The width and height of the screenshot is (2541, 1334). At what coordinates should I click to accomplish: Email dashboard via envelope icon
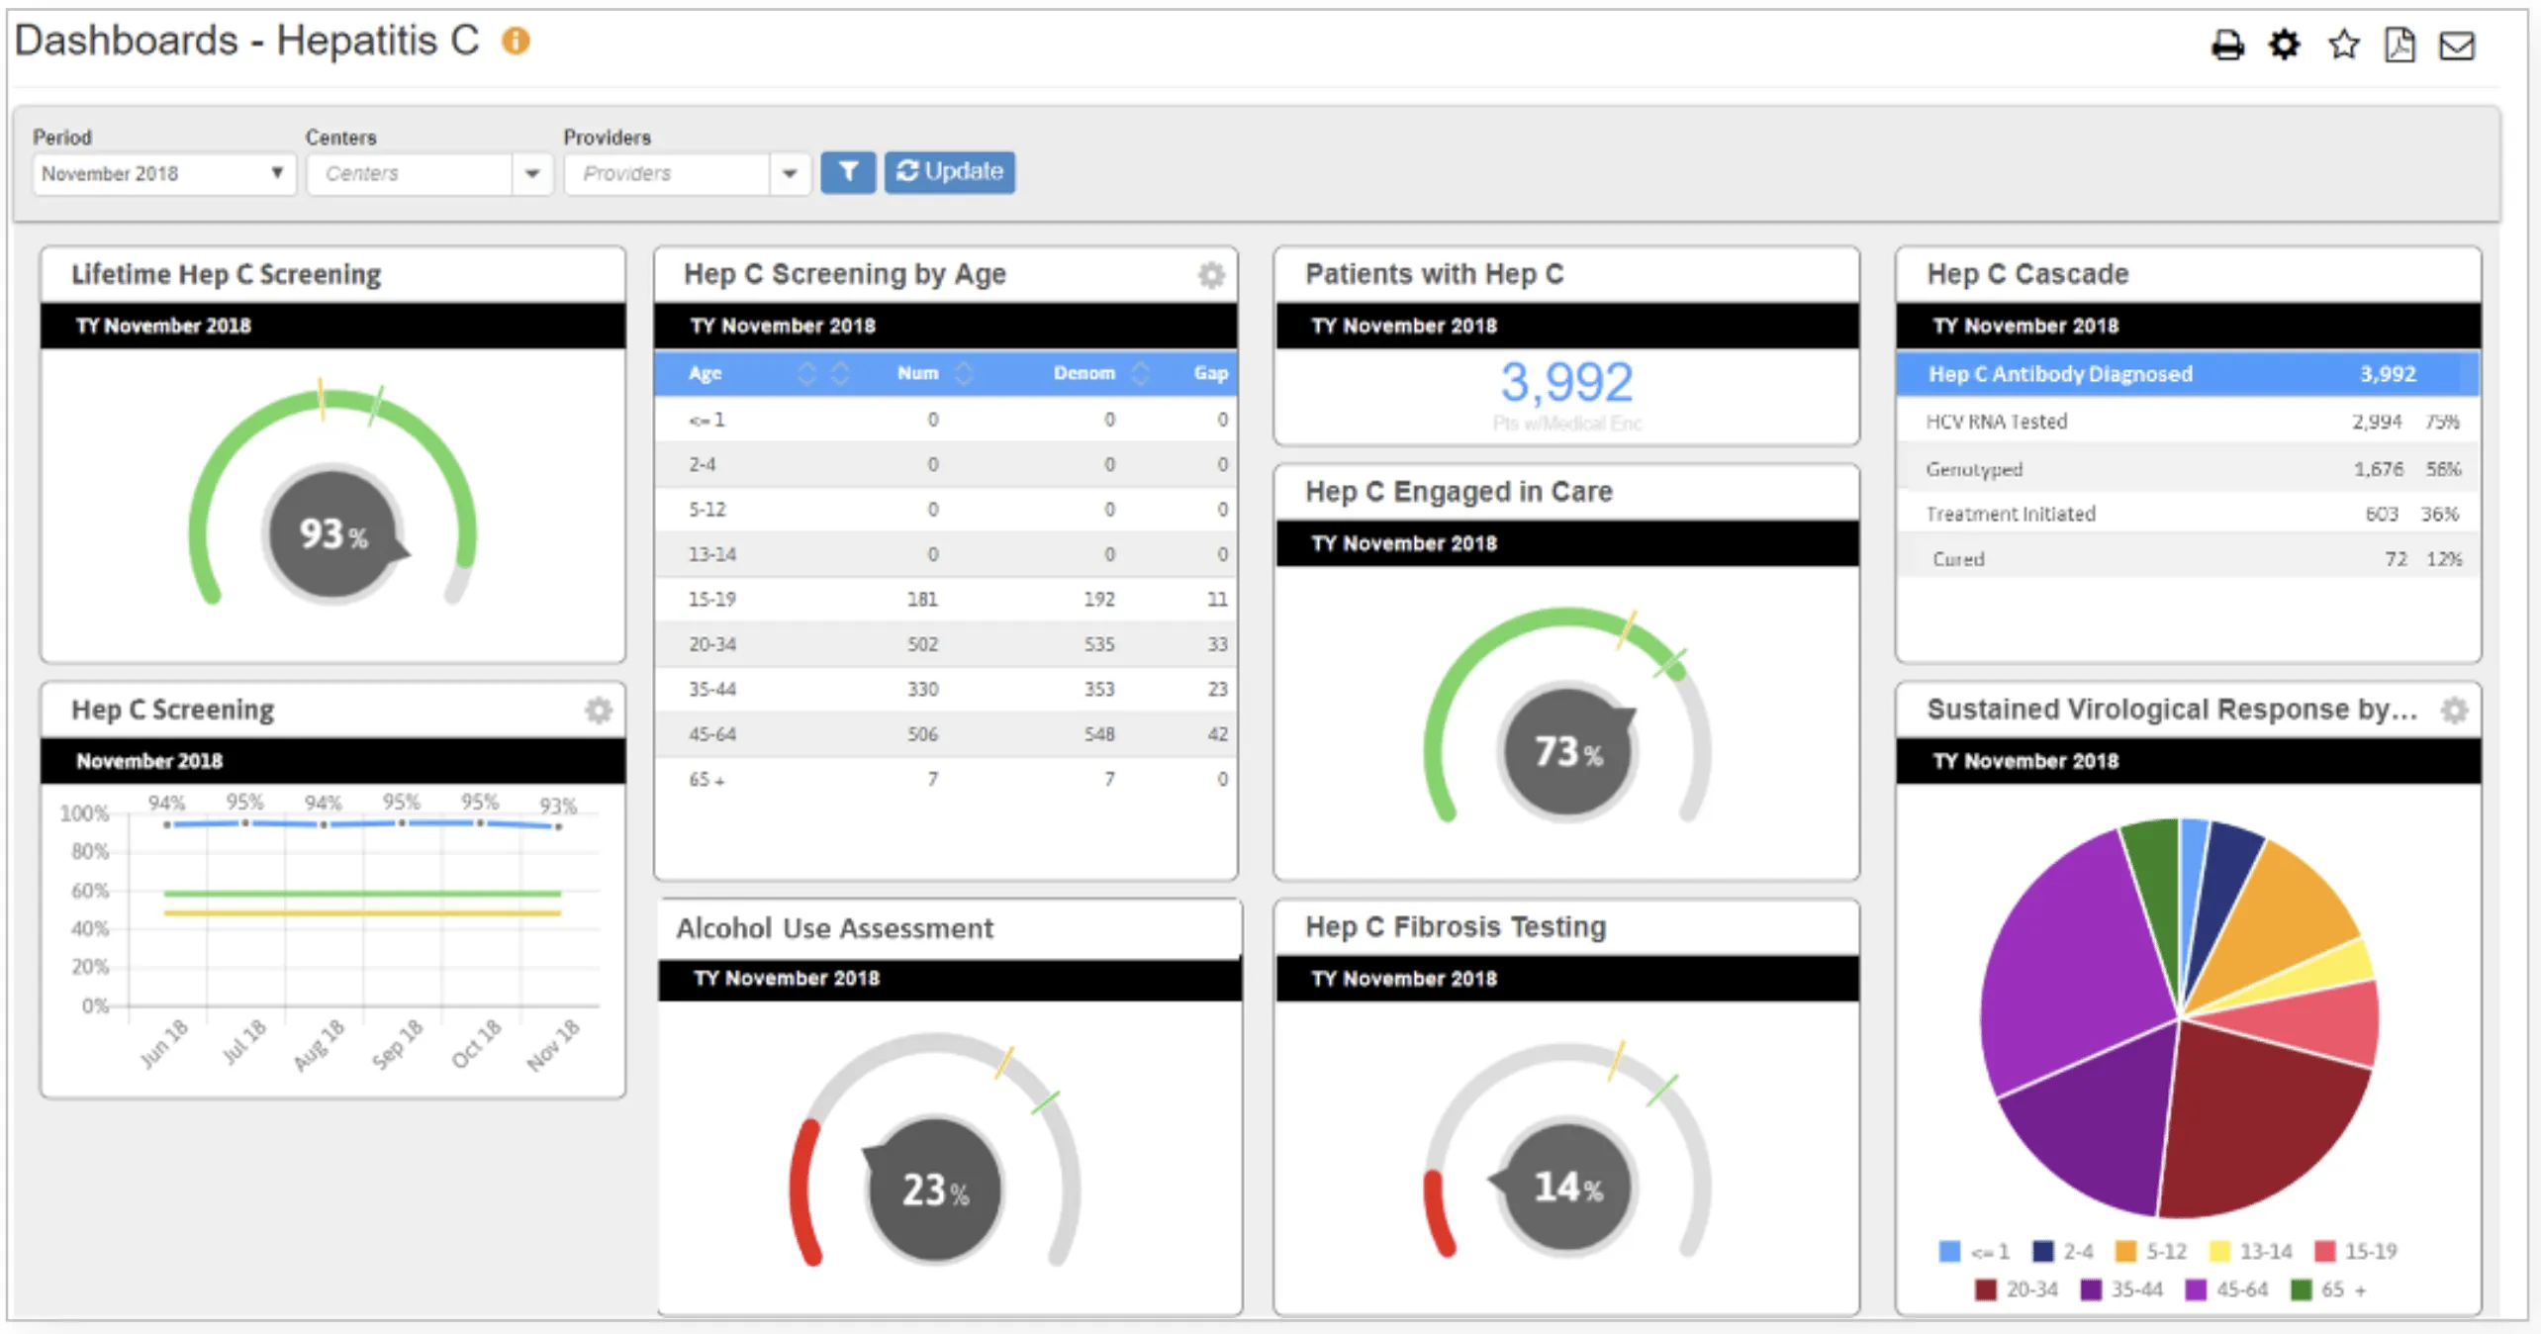click(2457, 46)
